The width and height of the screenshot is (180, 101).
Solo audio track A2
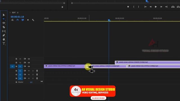pos(33,75)
